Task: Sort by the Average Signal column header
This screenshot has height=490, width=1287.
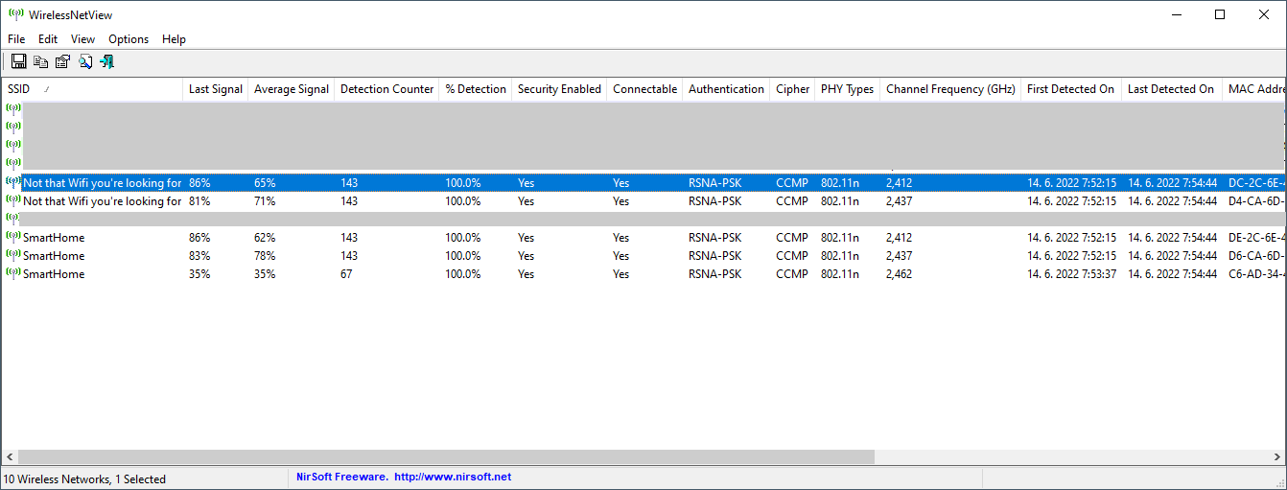Action: pyautogui.click(x=292, y=89)
